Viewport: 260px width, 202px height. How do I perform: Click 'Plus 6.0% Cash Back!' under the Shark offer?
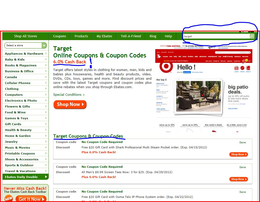point(99,152)
